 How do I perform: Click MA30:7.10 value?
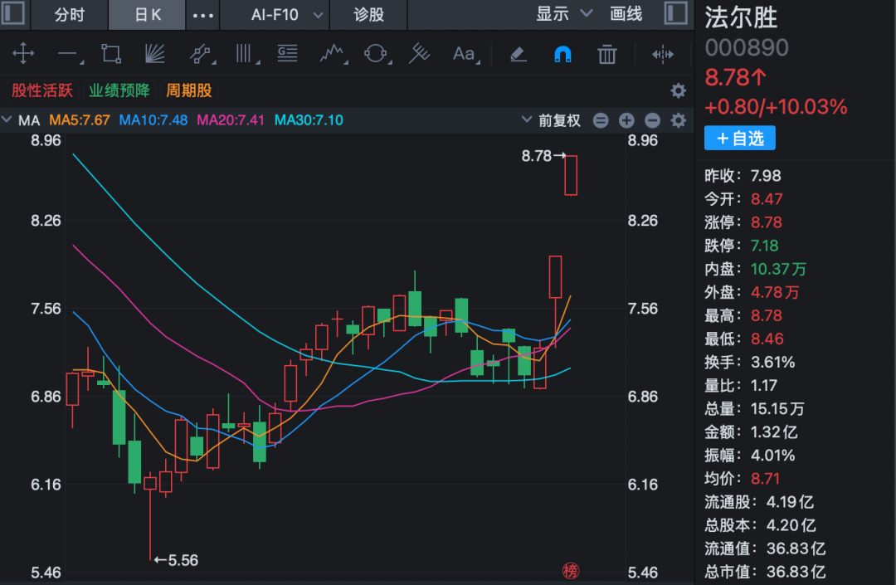pos(309,120)
